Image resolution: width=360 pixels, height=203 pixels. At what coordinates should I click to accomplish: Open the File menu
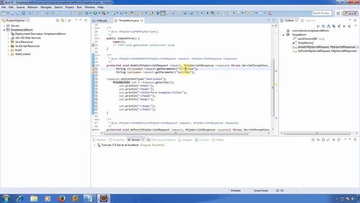pyautogui.click(x=3, y=7)
